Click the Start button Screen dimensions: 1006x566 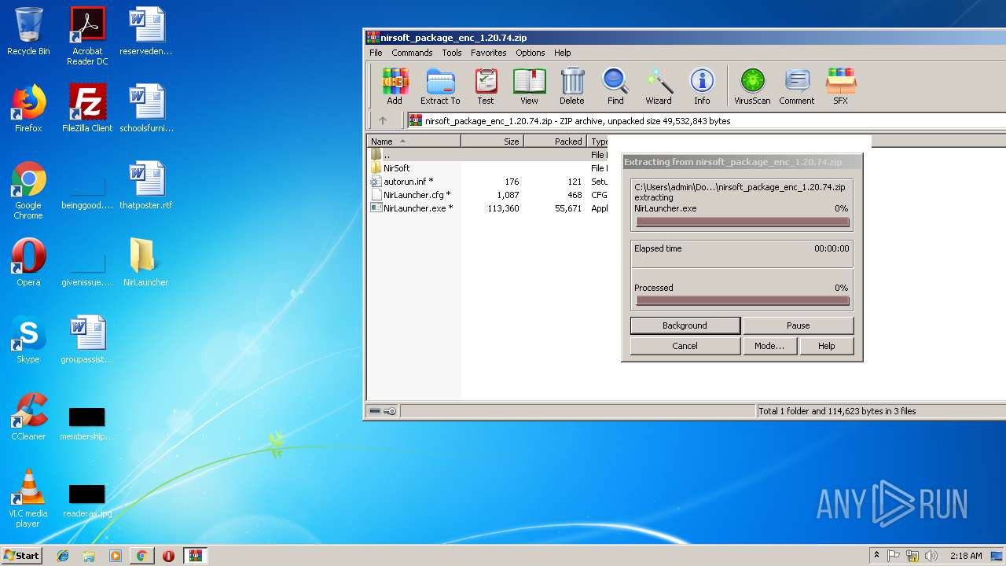tap(22, 556)
